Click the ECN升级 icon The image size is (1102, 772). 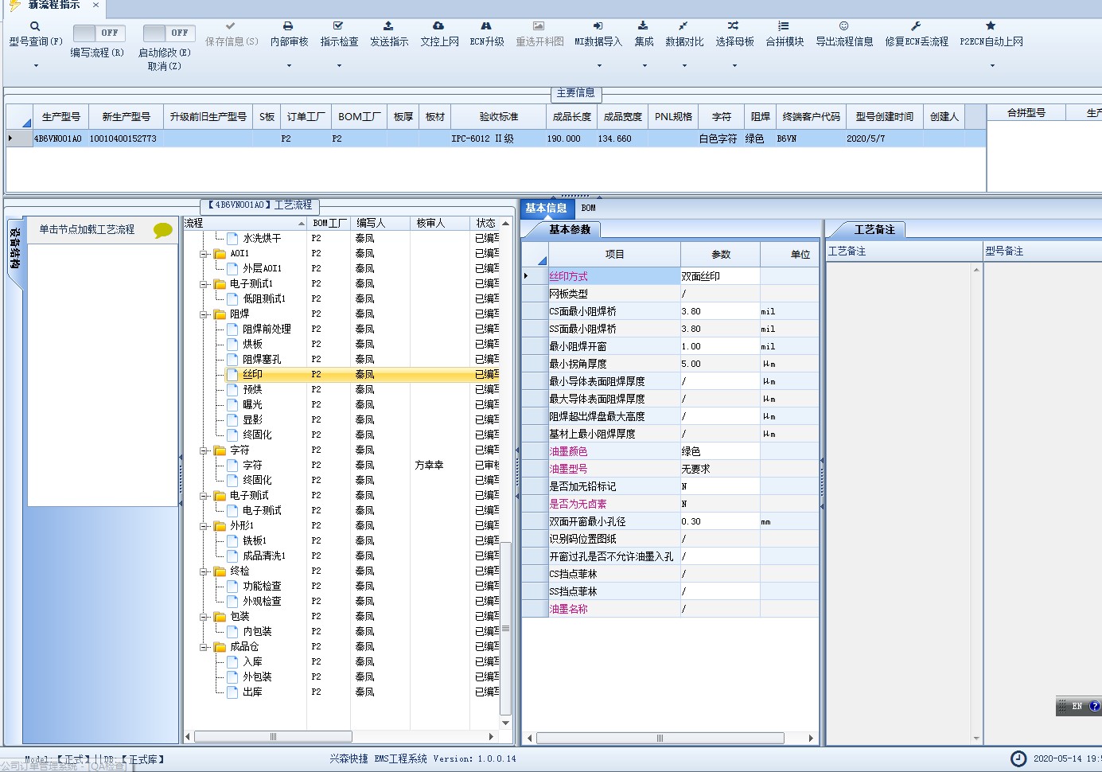coord(486,26)
